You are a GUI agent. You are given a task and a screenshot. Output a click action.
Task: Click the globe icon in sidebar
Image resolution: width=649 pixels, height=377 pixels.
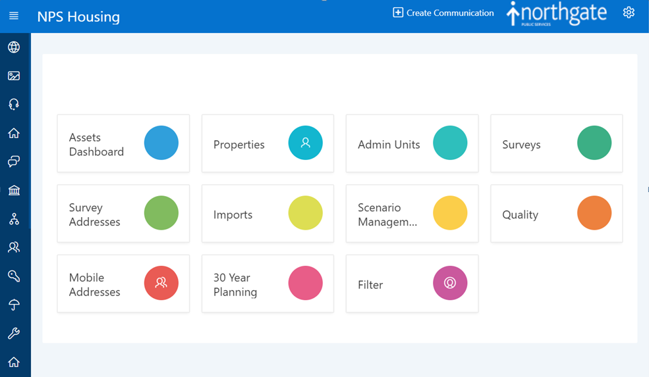(x=14, y=47)
